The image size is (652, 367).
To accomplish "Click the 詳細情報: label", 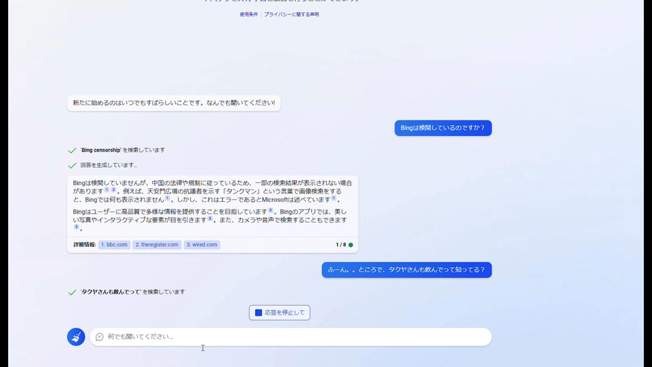I will [x=85, y=245].
